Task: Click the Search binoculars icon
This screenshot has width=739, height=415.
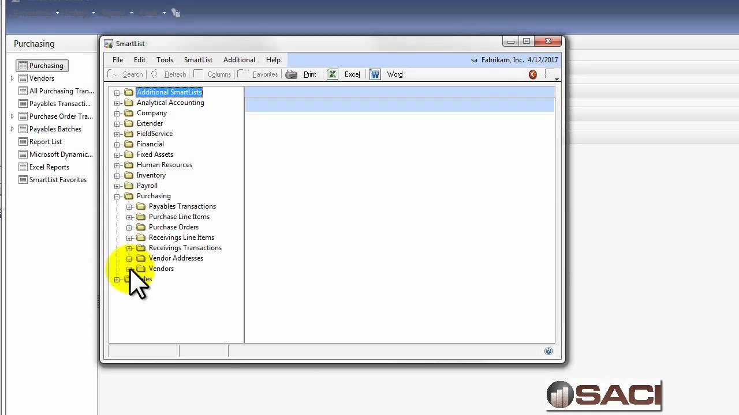Action: click(113, 74)
